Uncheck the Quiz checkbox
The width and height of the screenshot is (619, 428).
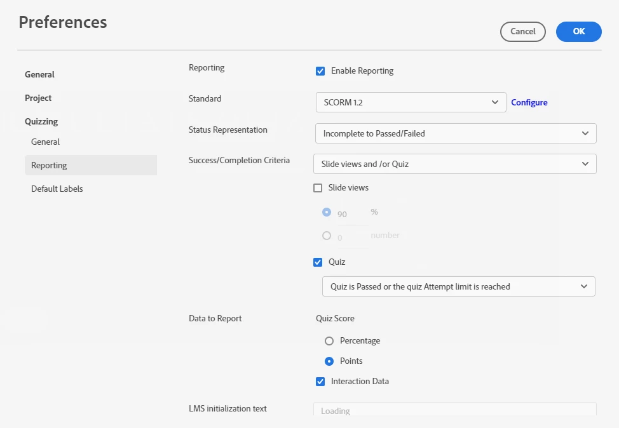tap(318, 262)
